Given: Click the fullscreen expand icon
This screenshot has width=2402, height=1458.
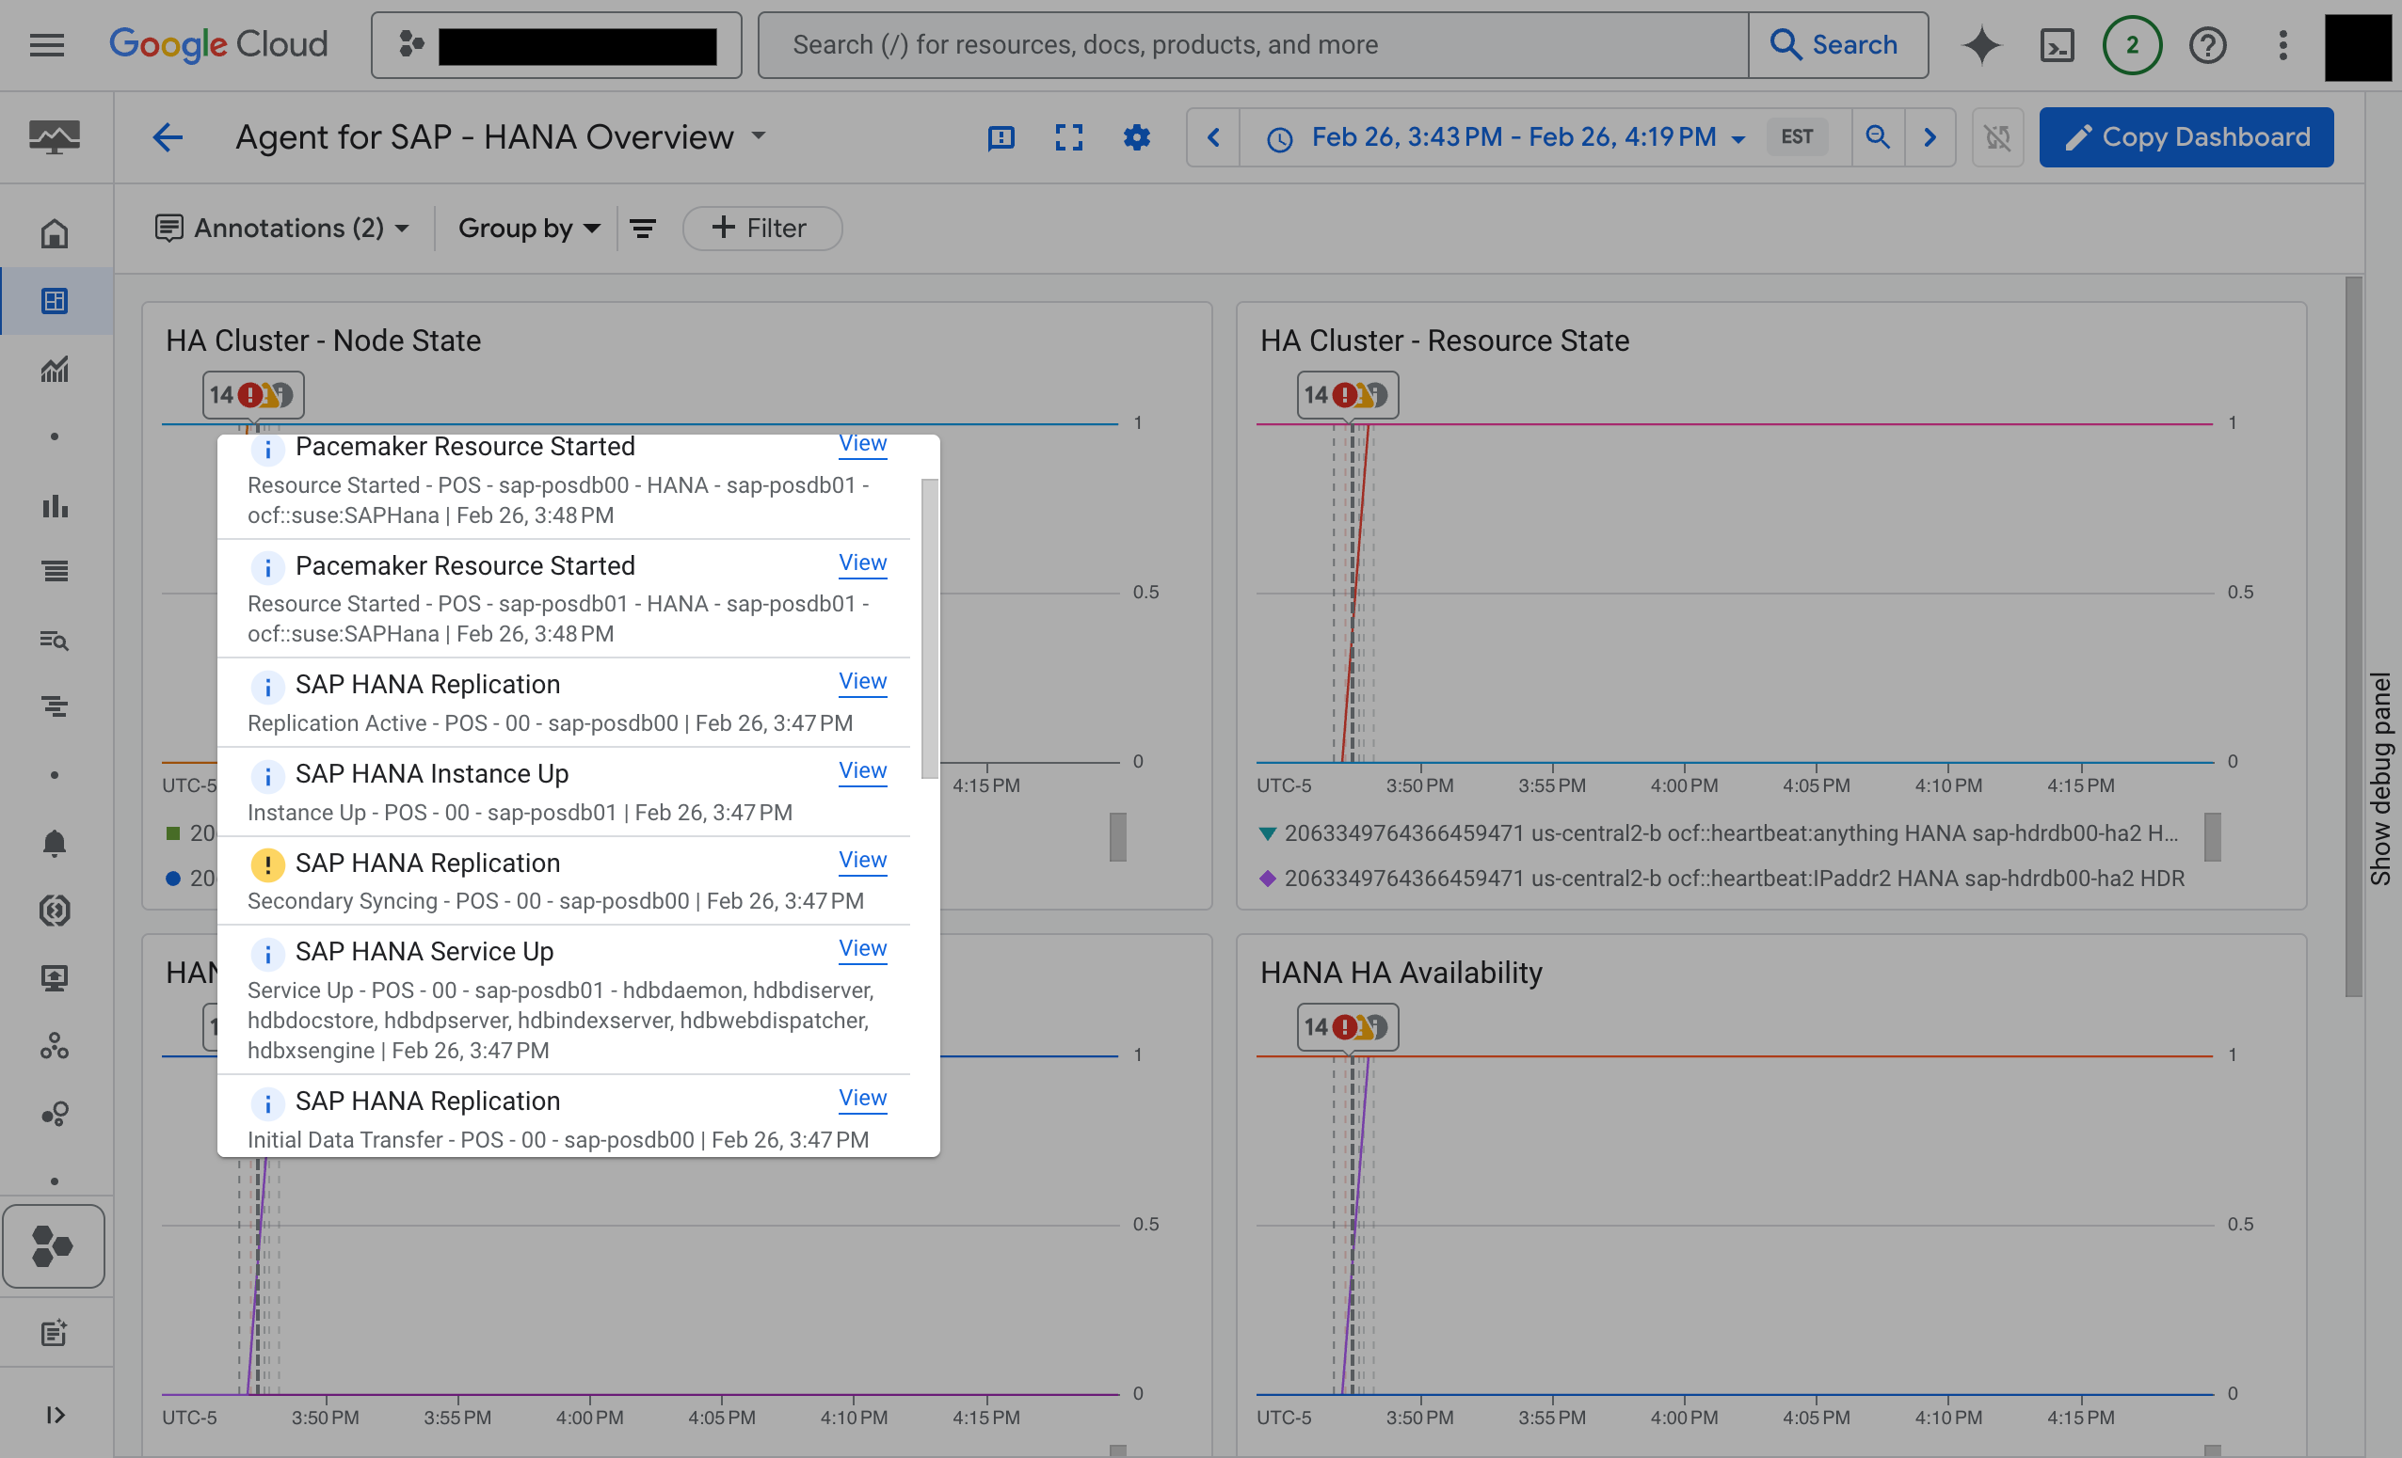Looking at the screenshot, I should (x=1067, y=135).
